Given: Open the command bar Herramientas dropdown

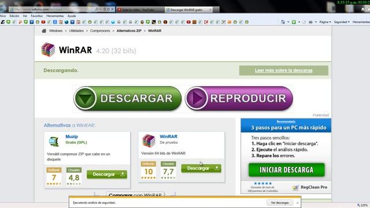Looking at the screenshot, I should (361, 22).
